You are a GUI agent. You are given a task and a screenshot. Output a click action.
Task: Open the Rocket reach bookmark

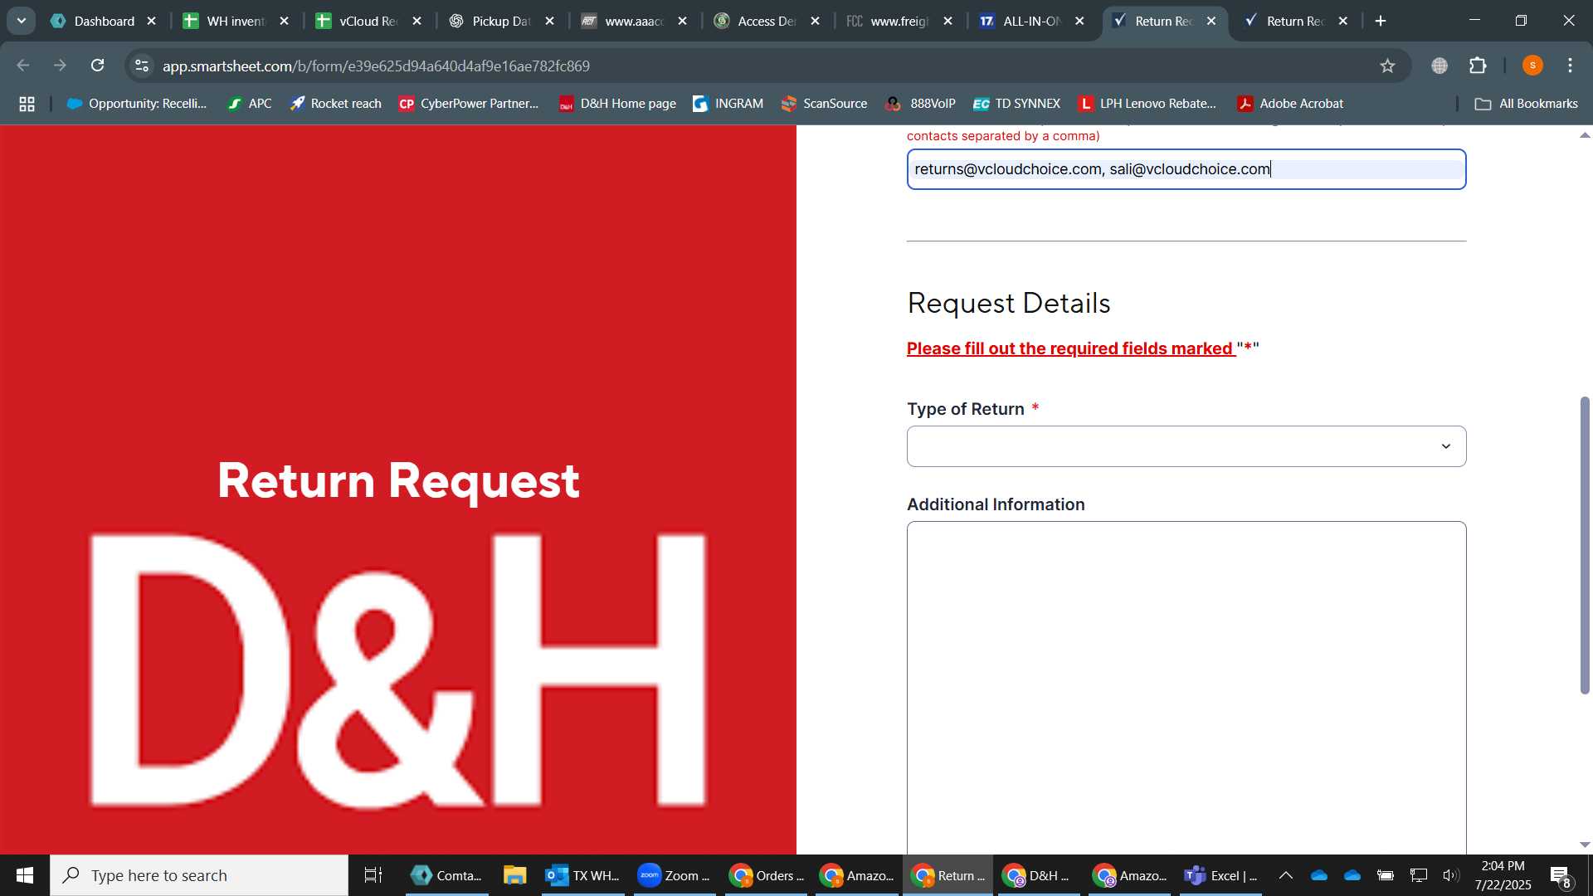pyautogui.click(x=335, y=104)
